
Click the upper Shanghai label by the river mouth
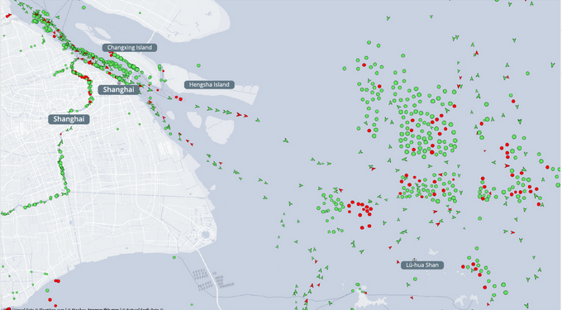119,89
